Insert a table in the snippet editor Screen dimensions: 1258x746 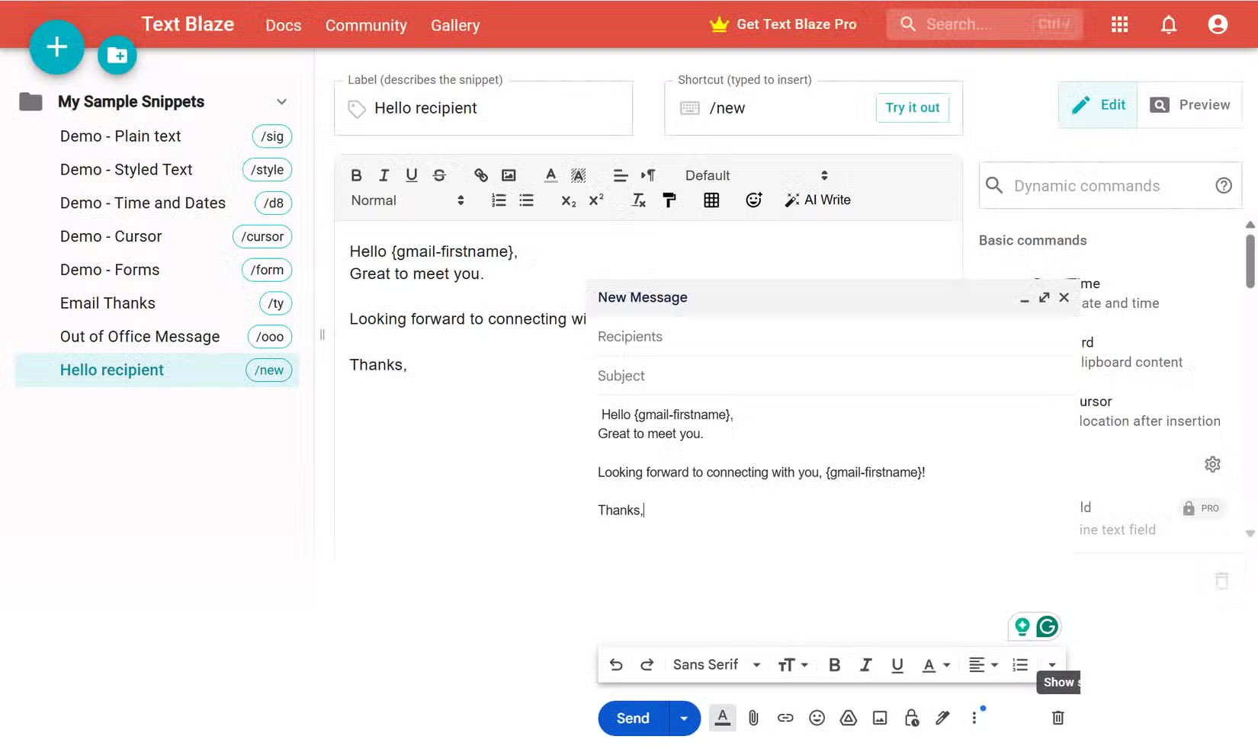click(711, 200)
